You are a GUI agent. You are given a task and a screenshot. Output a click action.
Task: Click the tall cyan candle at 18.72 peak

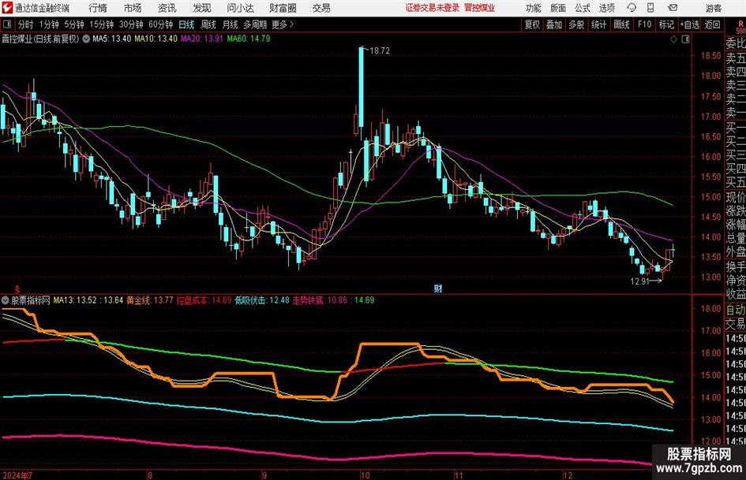coord(361,86)
